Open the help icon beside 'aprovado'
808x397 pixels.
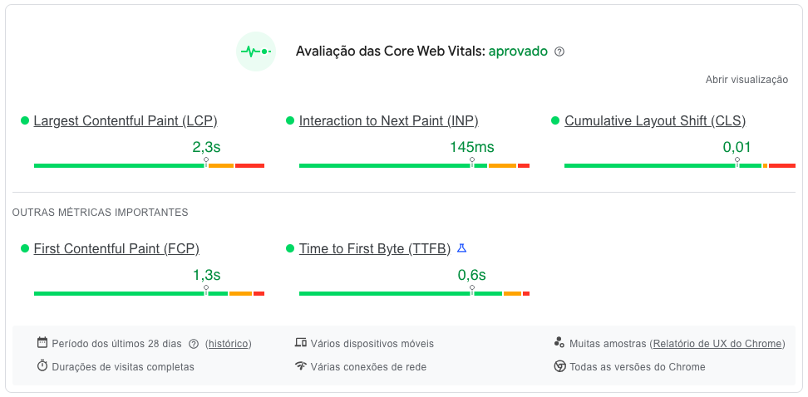pos(559,51)
